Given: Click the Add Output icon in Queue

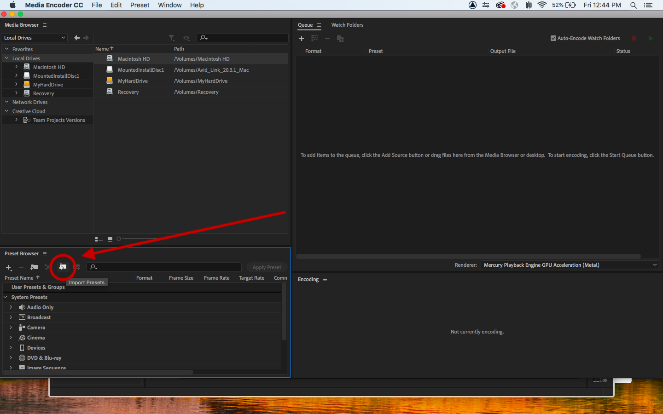Looking at the screenshot, I should [x=314, y=39].
